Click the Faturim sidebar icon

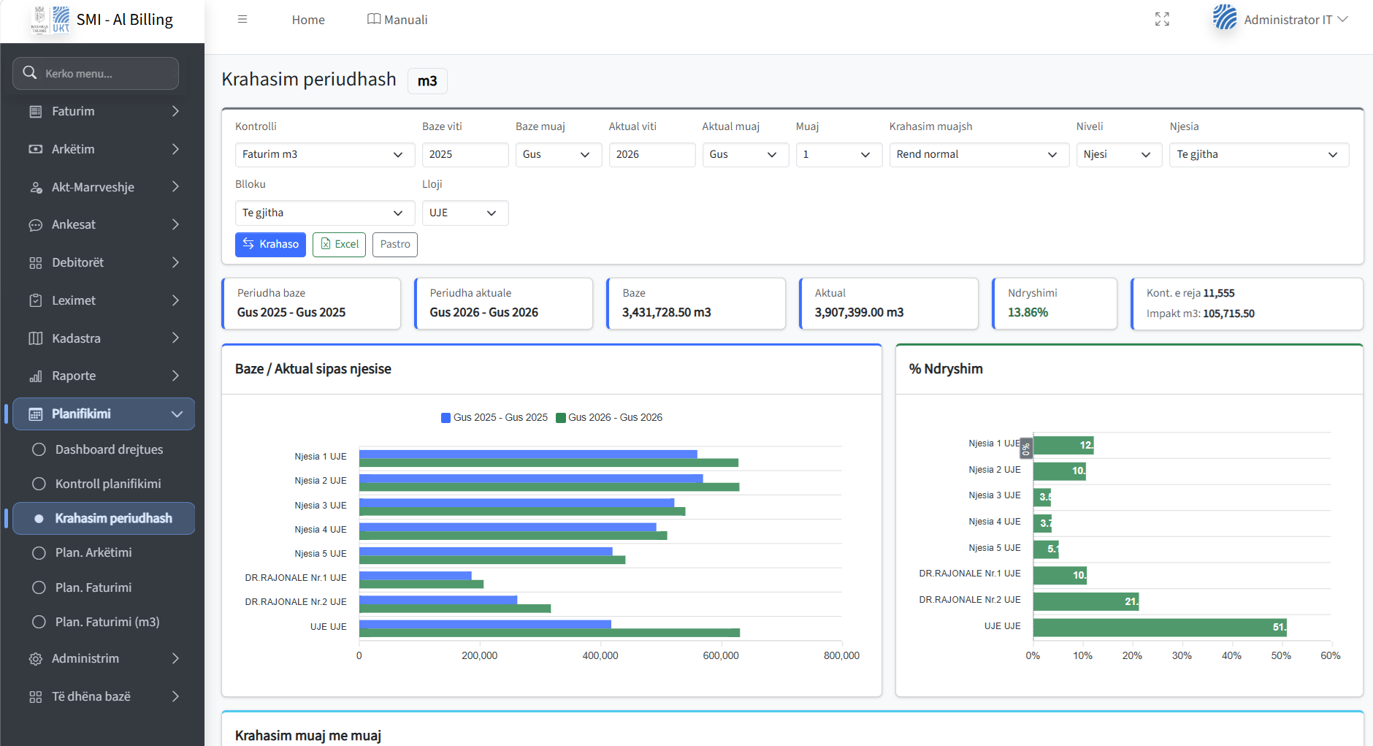[x=36, y=112]
